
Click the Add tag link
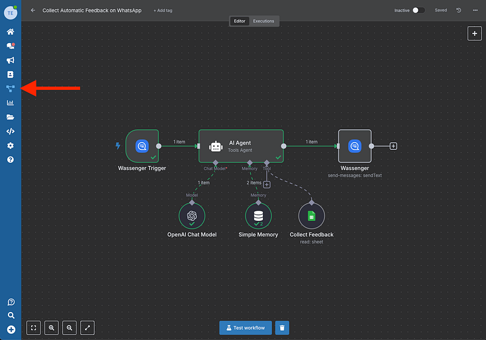pyautogui.click(x=163, y=11)
